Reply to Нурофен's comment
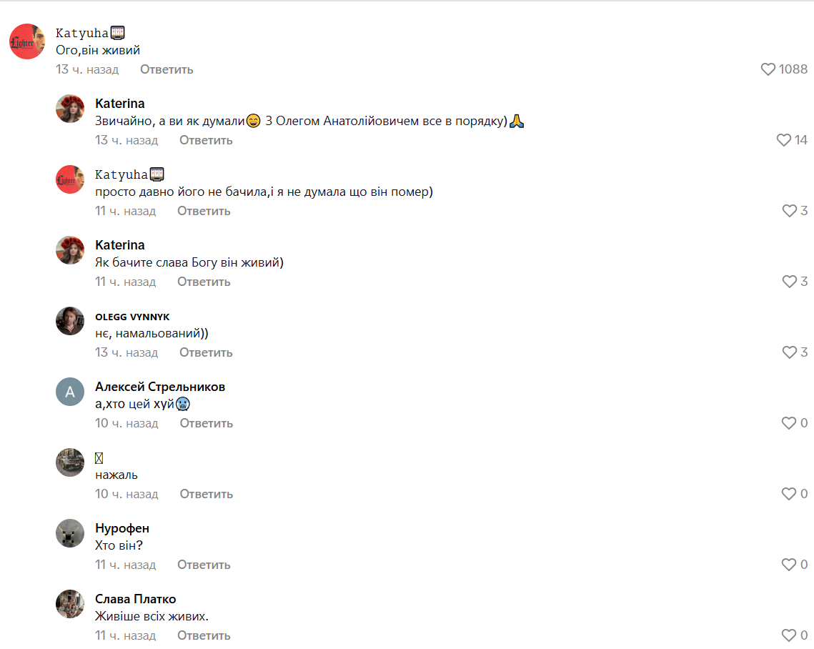Viewport: 814px width, 649px height. (x=204, y=565)
